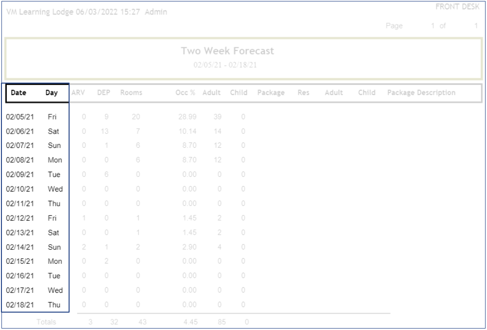Click the 02/14/21 date entry
The width and height of the screenshot is (487, 330).
click(x=20, y=247)
